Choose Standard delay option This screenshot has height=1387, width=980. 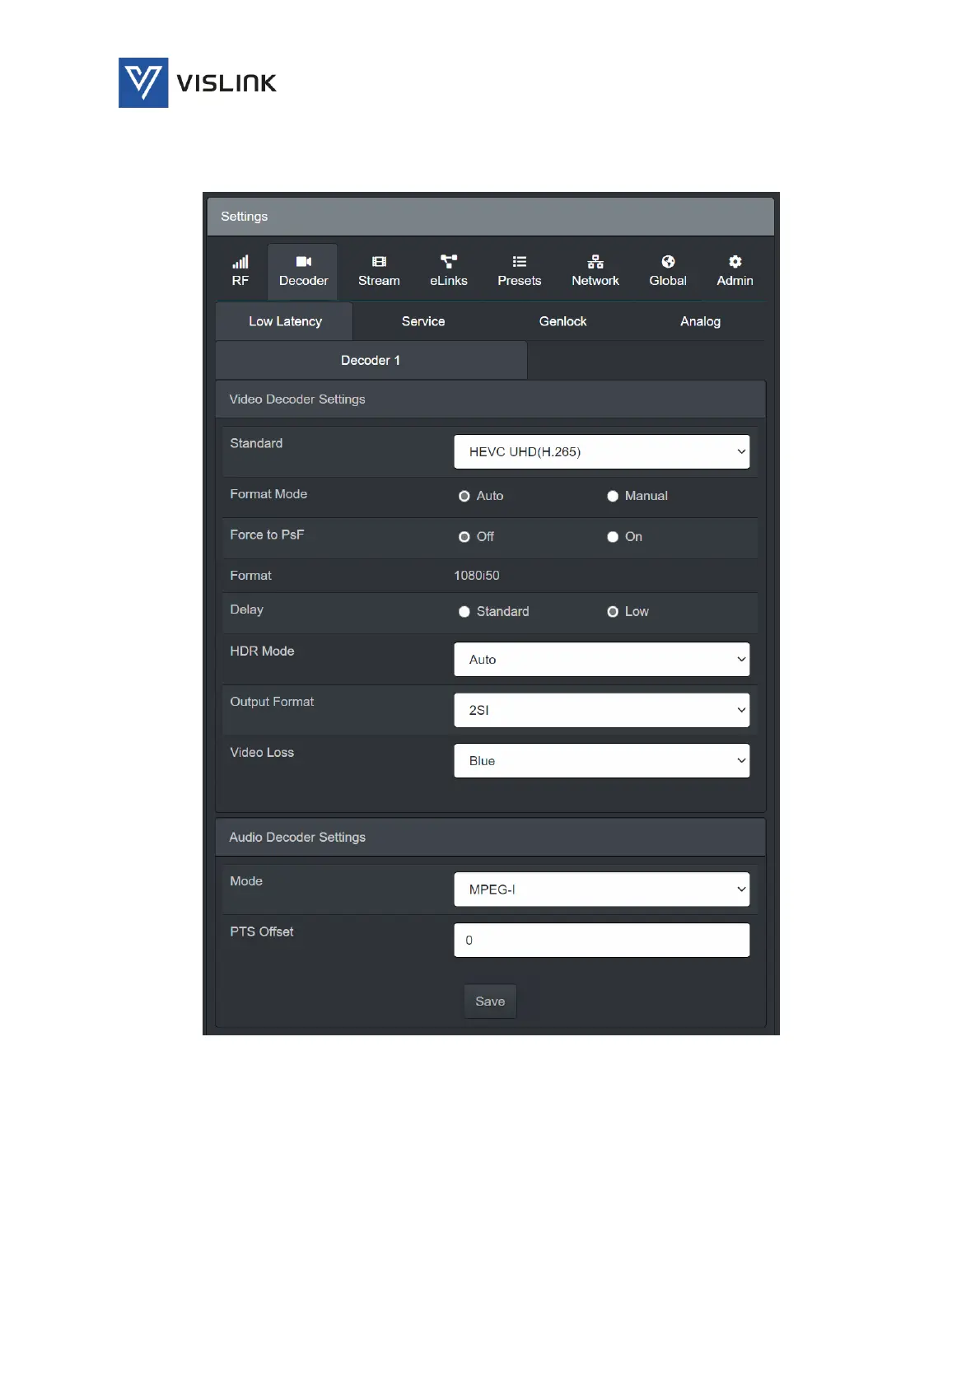(x=464, y=612)
